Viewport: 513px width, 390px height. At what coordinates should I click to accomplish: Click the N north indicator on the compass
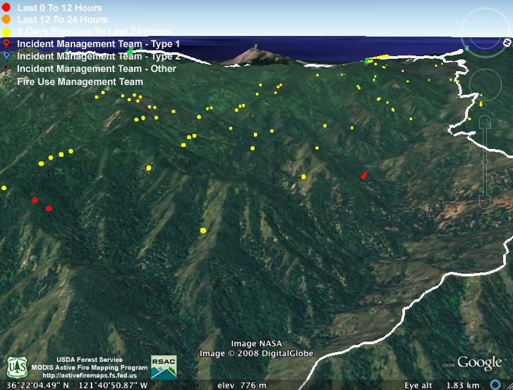506,42
